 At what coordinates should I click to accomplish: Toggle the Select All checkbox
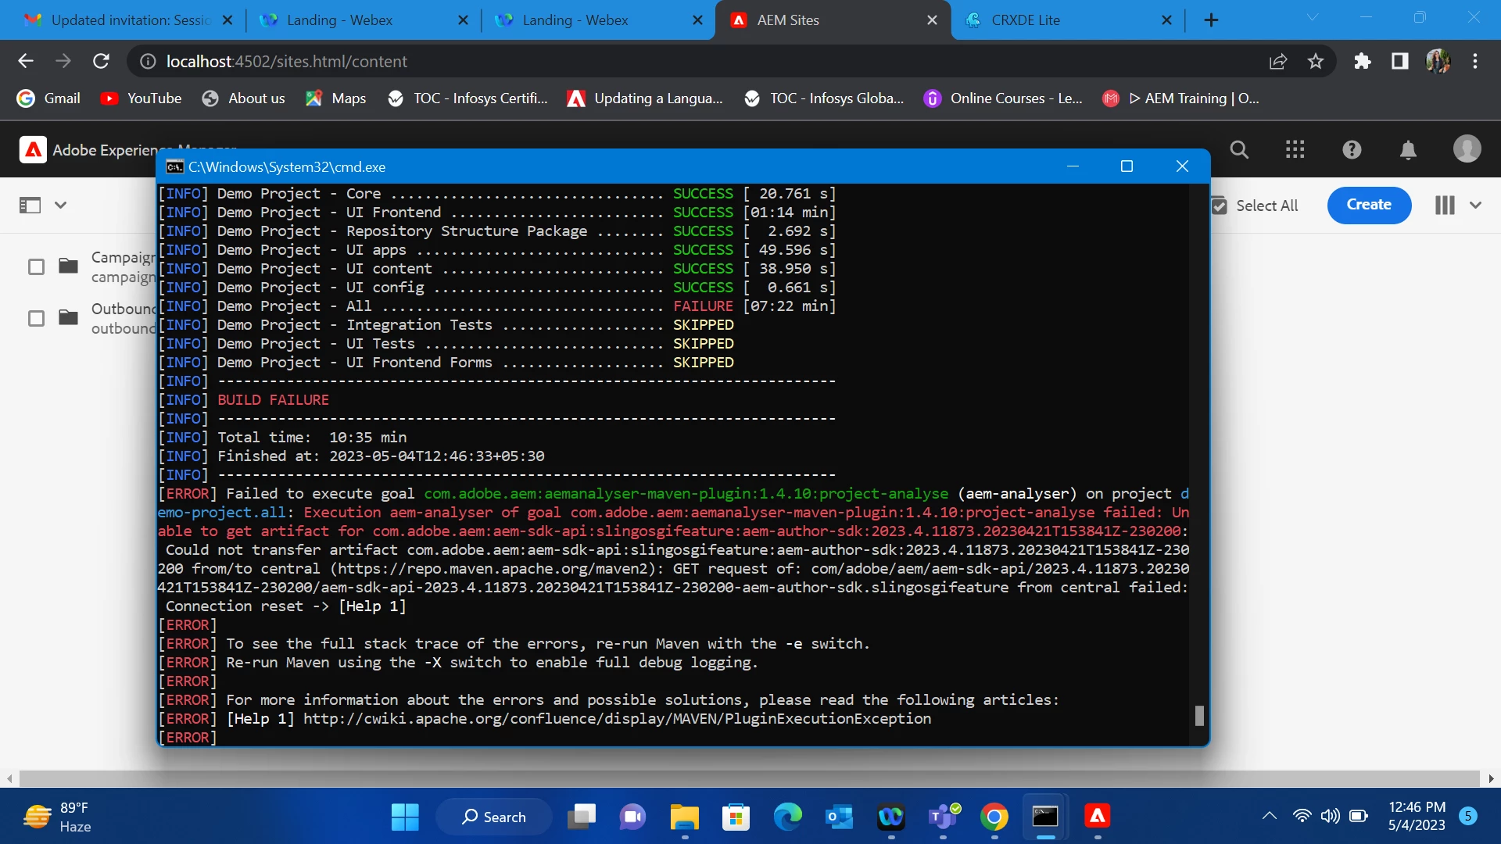[1220, 206]
